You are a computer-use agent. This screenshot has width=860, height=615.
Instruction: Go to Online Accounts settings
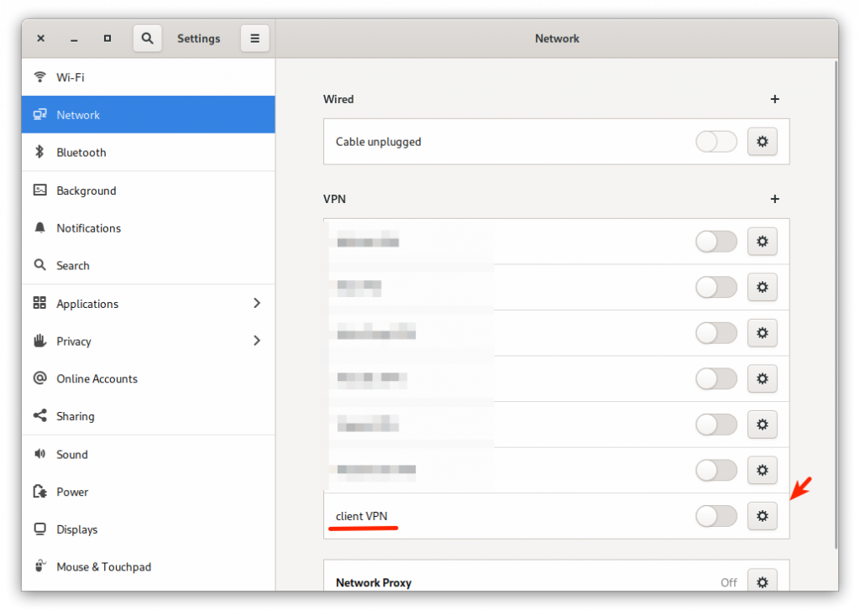click(97, 378)
